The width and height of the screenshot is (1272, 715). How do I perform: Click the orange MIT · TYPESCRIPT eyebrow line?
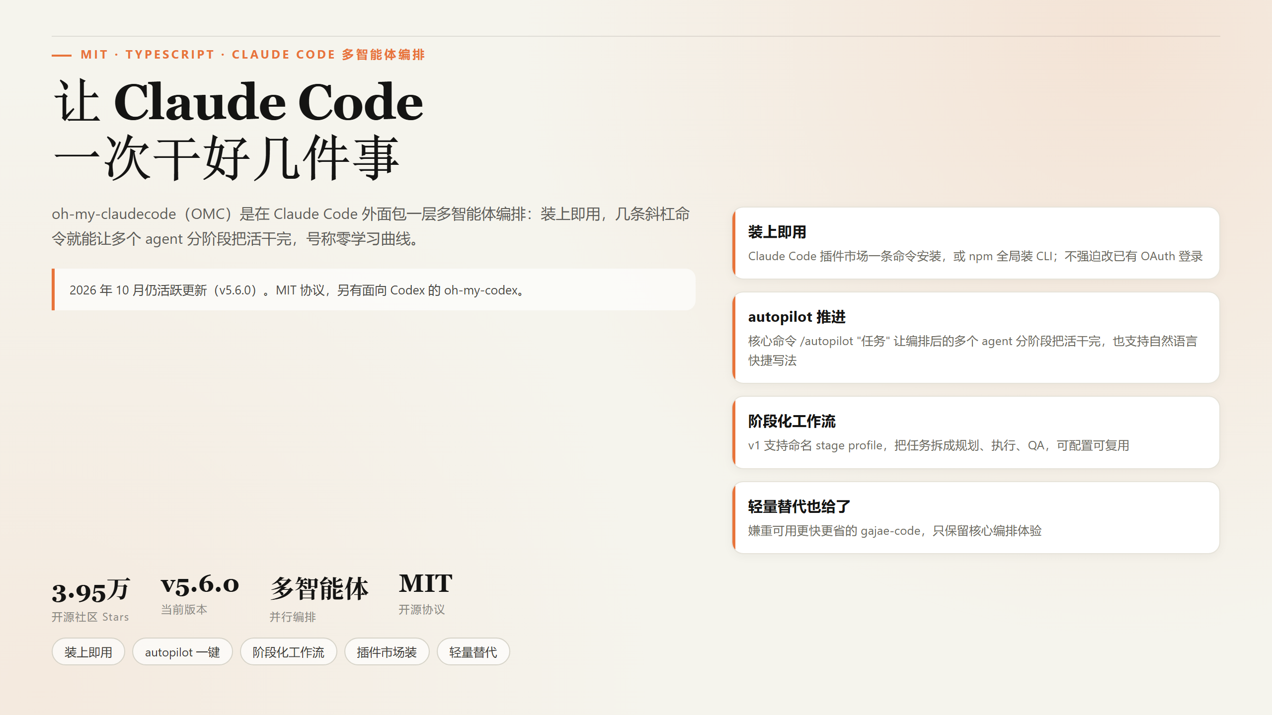238,55
